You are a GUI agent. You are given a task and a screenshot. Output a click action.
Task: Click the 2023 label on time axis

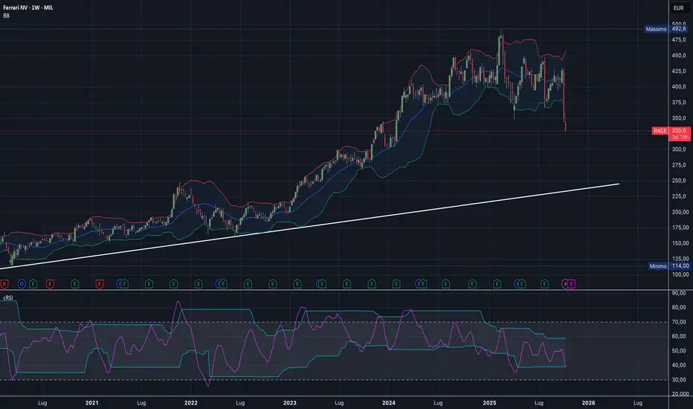pos(290,402)
